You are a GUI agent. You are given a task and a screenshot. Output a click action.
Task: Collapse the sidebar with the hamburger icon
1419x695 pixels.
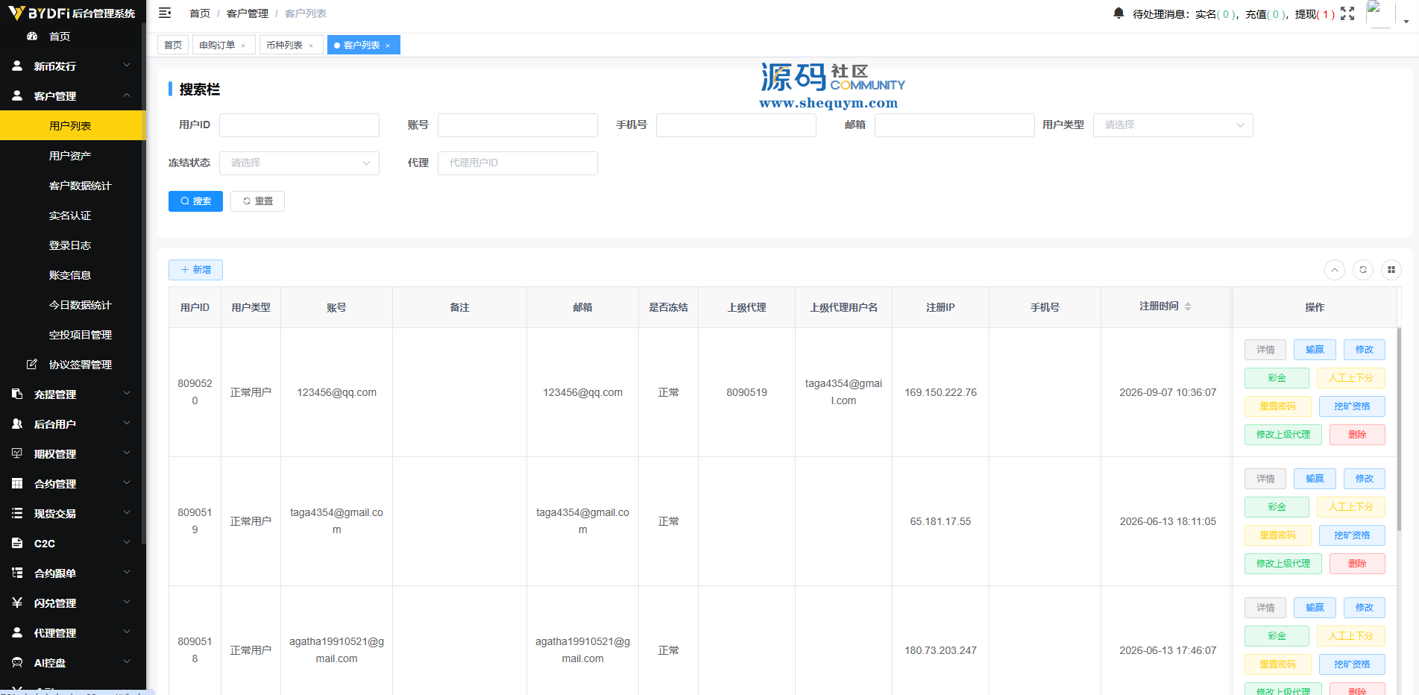coord(166,13)
